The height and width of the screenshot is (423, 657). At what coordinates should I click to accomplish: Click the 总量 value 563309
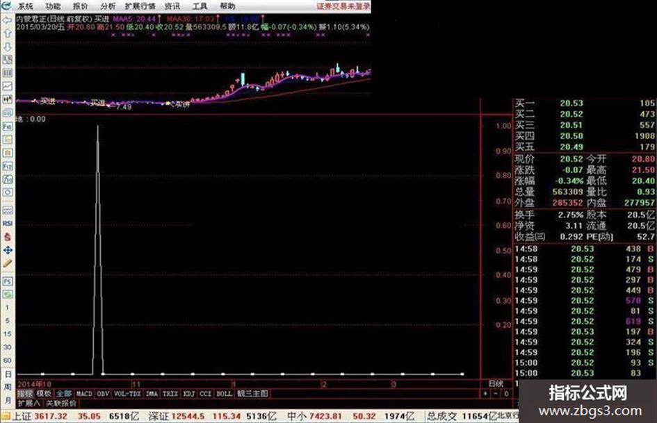click(567, 192)
